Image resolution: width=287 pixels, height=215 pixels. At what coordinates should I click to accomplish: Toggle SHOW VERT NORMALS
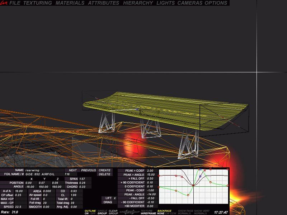tap(202, 212)
